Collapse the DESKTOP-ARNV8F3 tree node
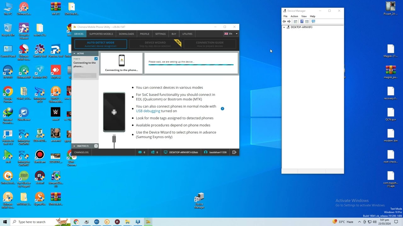 tap(284, 27)
